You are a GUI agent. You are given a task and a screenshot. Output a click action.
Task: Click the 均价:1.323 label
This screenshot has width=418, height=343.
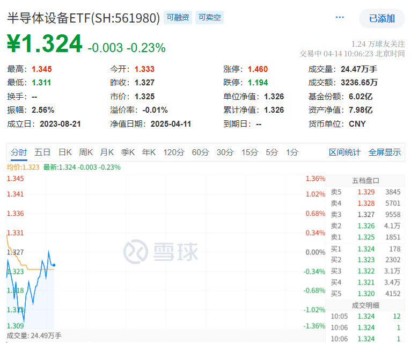pyautogui.click(x=23, y=167)
